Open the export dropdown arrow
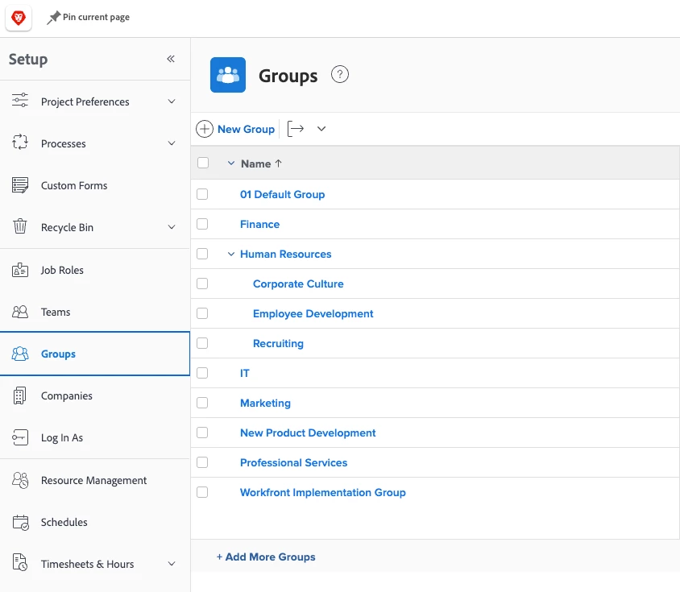Image resolution: width=680 pixels, height=592 pixels. point(321,129)
